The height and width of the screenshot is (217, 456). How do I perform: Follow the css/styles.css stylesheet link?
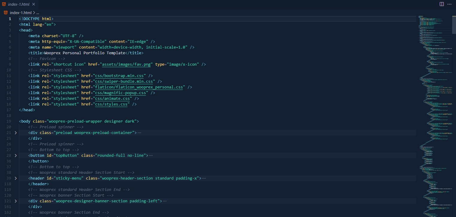111,104
